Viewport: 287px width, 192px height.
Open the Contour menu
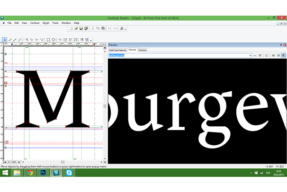(x=35, y=23)
